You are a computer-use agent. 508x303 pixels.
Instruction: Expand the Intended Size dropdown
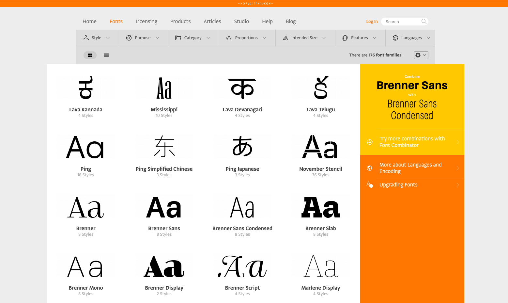pyautogui.click(x=324, y=38)
